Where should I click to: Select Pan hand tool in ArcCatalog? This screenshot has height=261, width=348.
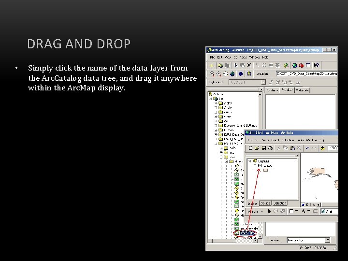[x=226, y=73]
